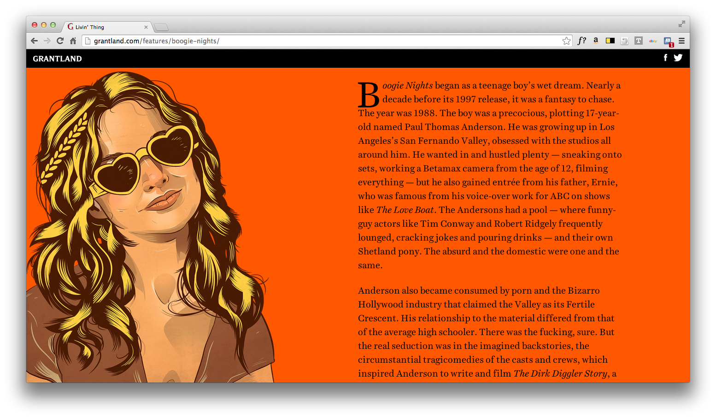Activate the WhatFont f? extension
Image resolution: width=716 pixels, height=419 pixels.
tap(582, 41)
